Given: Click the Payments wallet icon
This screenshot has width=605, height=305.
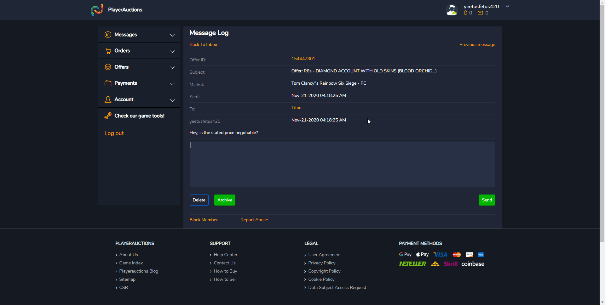Looking at the screenshot, I should [108, 83].
